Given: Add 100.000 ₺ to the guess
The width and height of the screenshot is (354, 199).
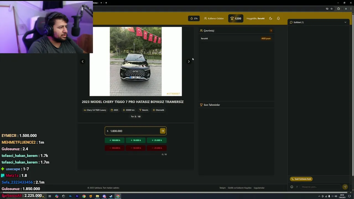Looking at the screenshot, I should point(114,140).
